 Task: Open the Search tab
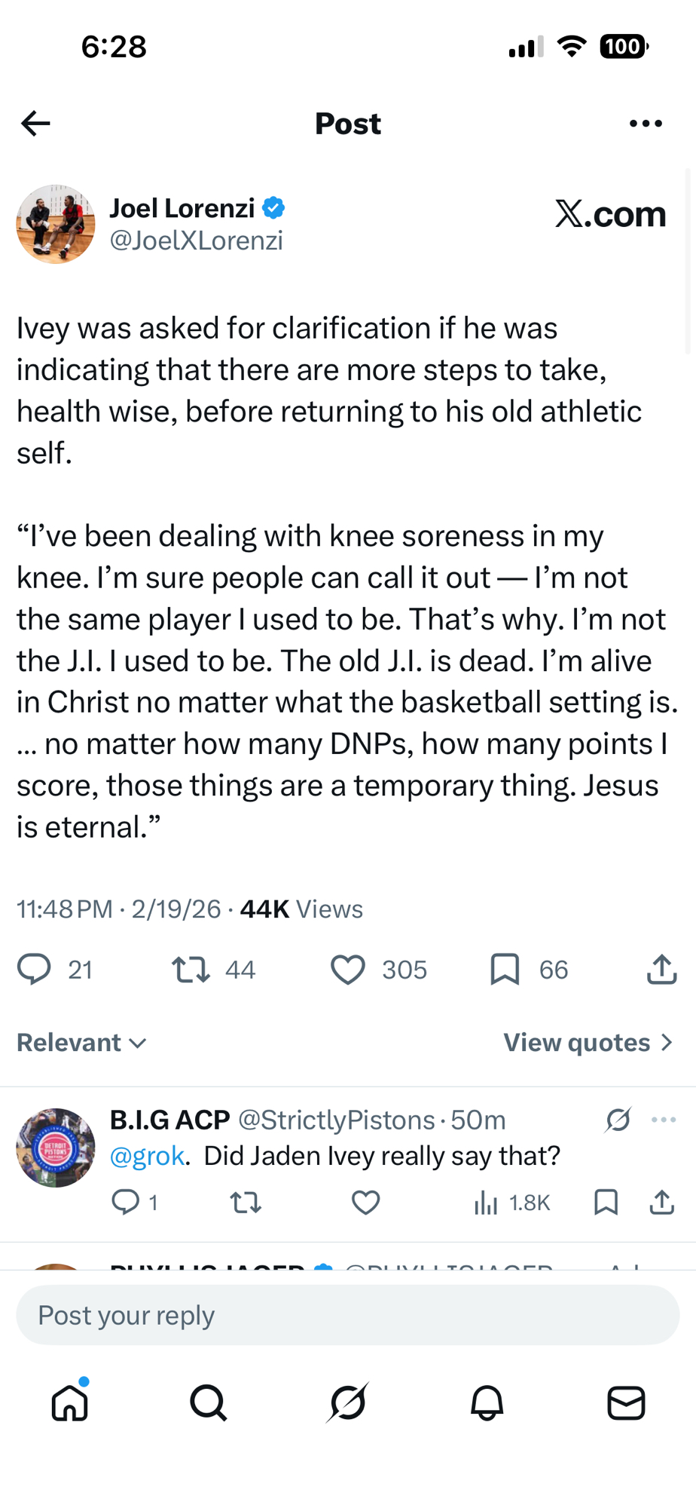(x=209, y=1402)
